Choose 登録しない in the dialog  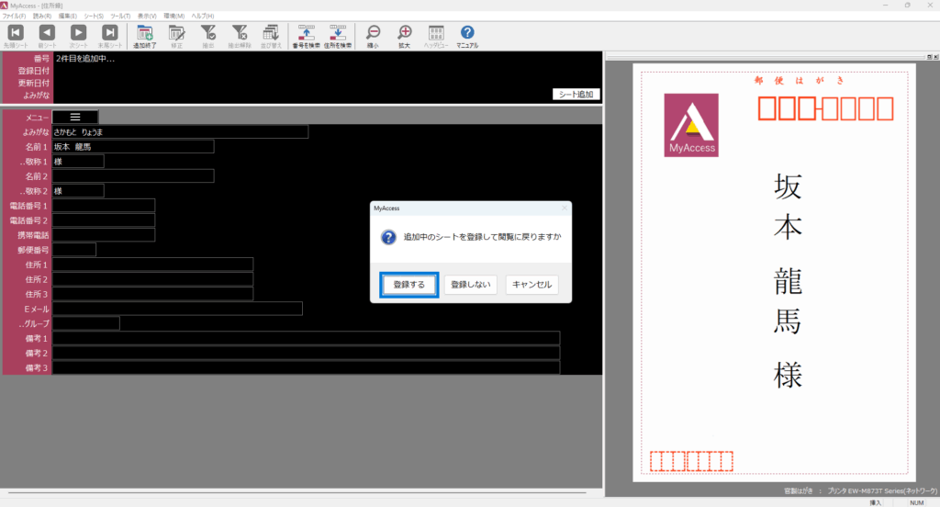[x=470, y=285]
